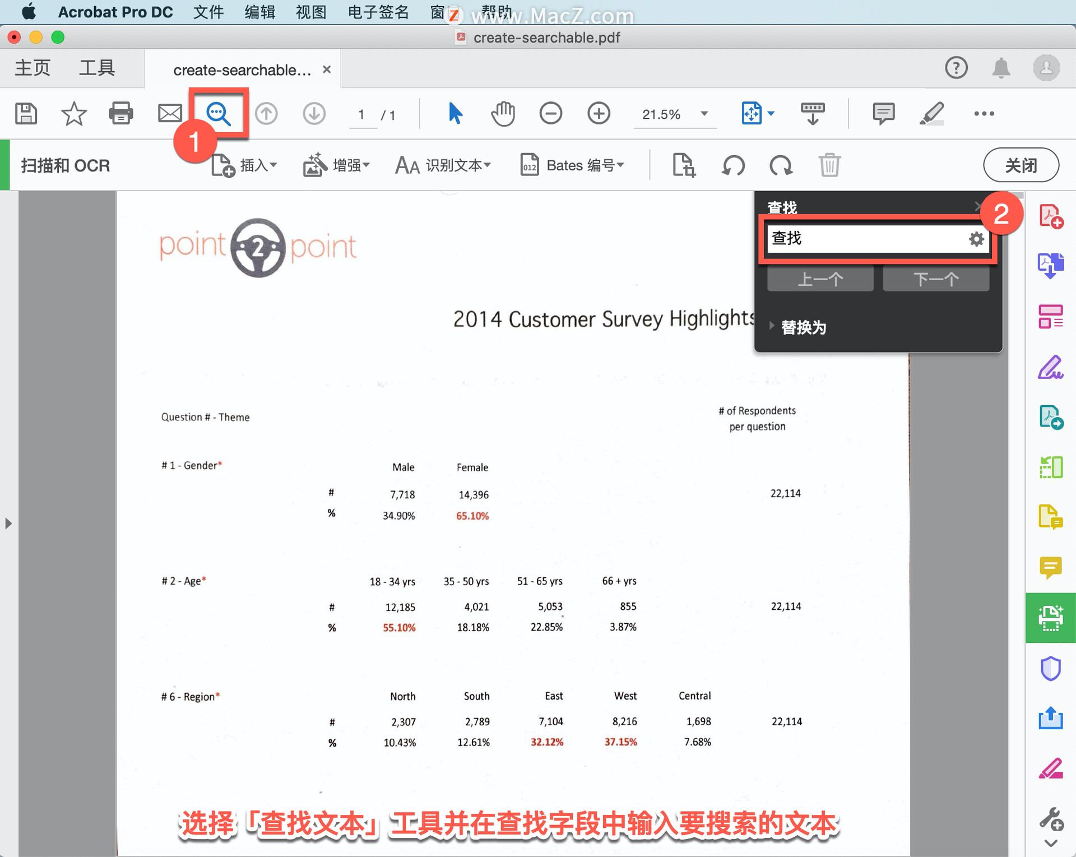The image size is (1076, 857).
Task: Open the 21.5% zoom level dropdown
Action: [x=704, y=114]
